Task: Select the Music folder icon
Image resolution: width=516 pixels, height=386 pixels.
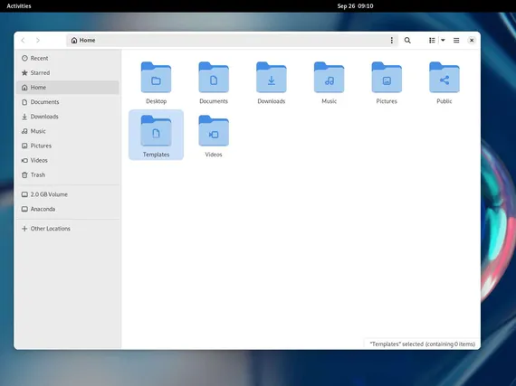Action: pyautogui.click(x=329, y=78)
